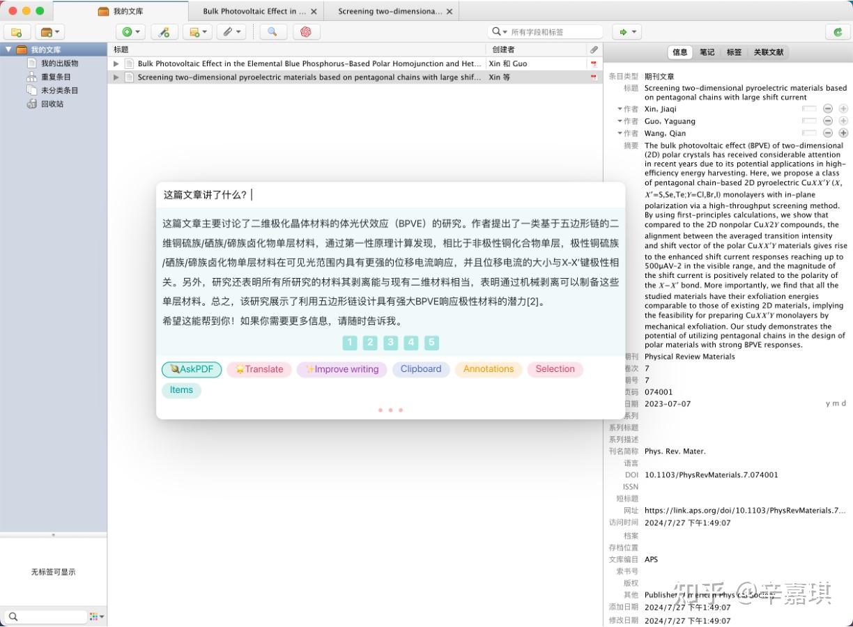Select 重复条目 in the sidebar

pos(56,77)
